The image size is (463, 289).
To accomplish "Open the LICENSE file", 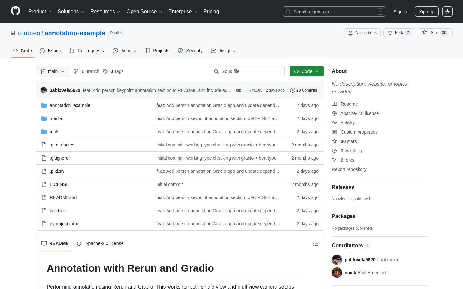I will tap(59, 184).
